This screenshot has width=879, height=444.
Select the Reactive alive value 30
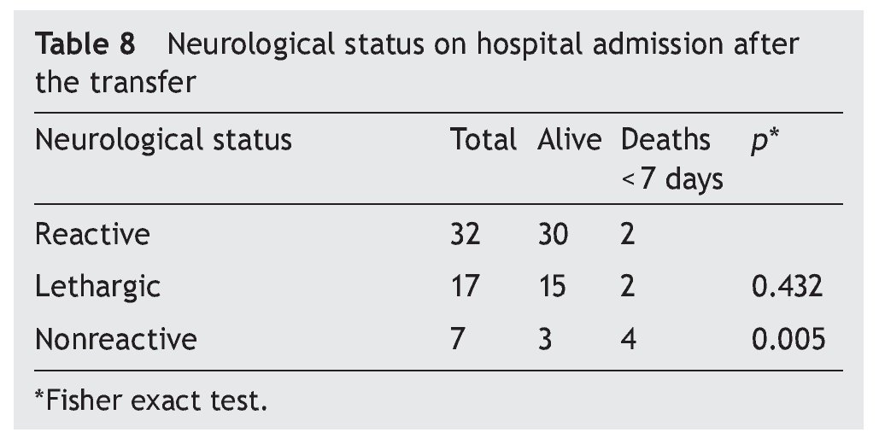(553, 234)
